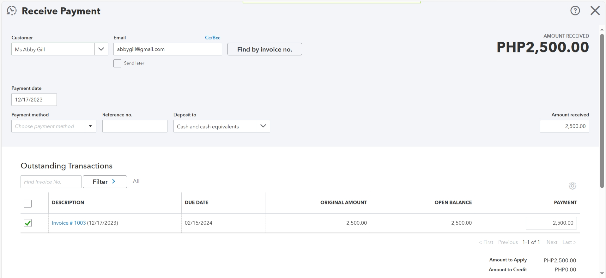
Task: Click the Filter arrow chevron icon
Action: (x=114, y=182)
